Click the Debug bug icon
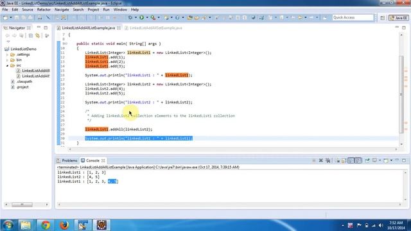 tap(130, 17)
